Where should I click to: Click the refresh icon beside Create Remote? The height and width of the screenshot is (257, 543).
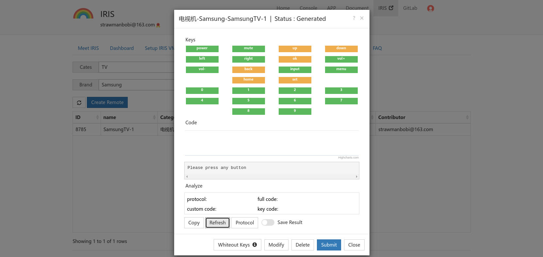(79, 103)
